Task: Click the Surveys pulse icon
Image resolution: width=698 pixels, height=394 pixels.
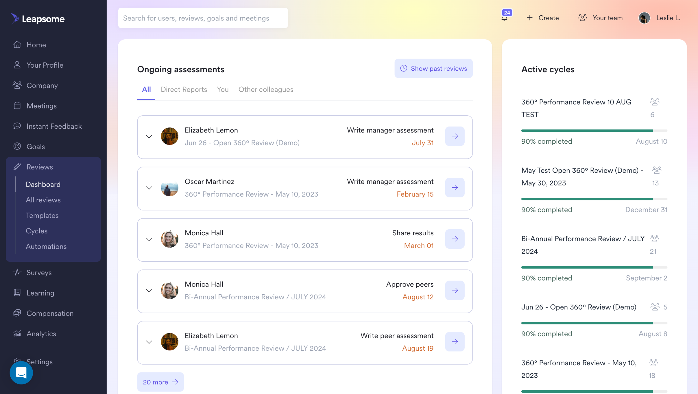Action: coord(17,272)
